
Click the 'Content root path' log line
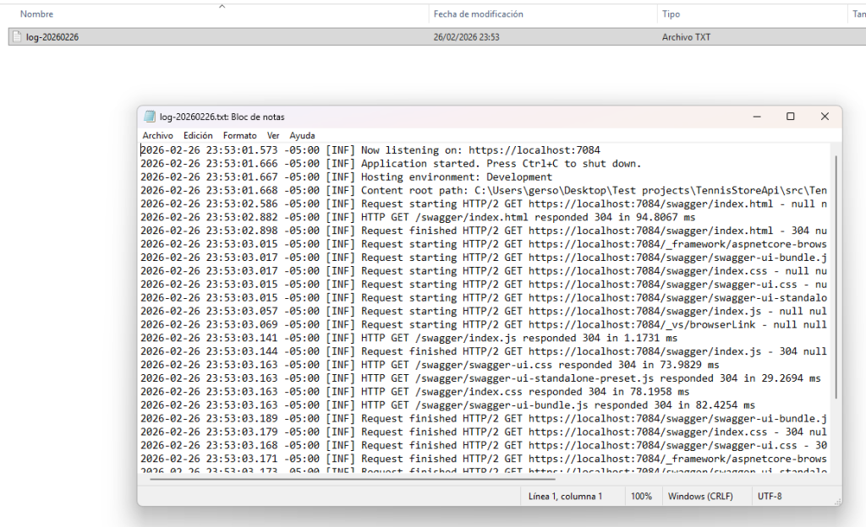tap(483, 190)
